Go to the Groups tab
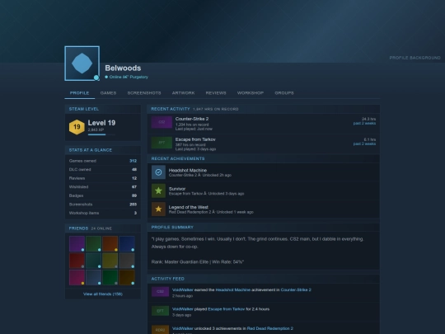The height and width of the screenshot is (334, 445). point(284,93)
